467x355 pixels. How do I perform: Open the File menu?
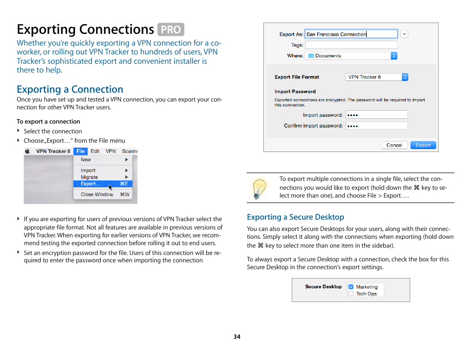[80, 151]
